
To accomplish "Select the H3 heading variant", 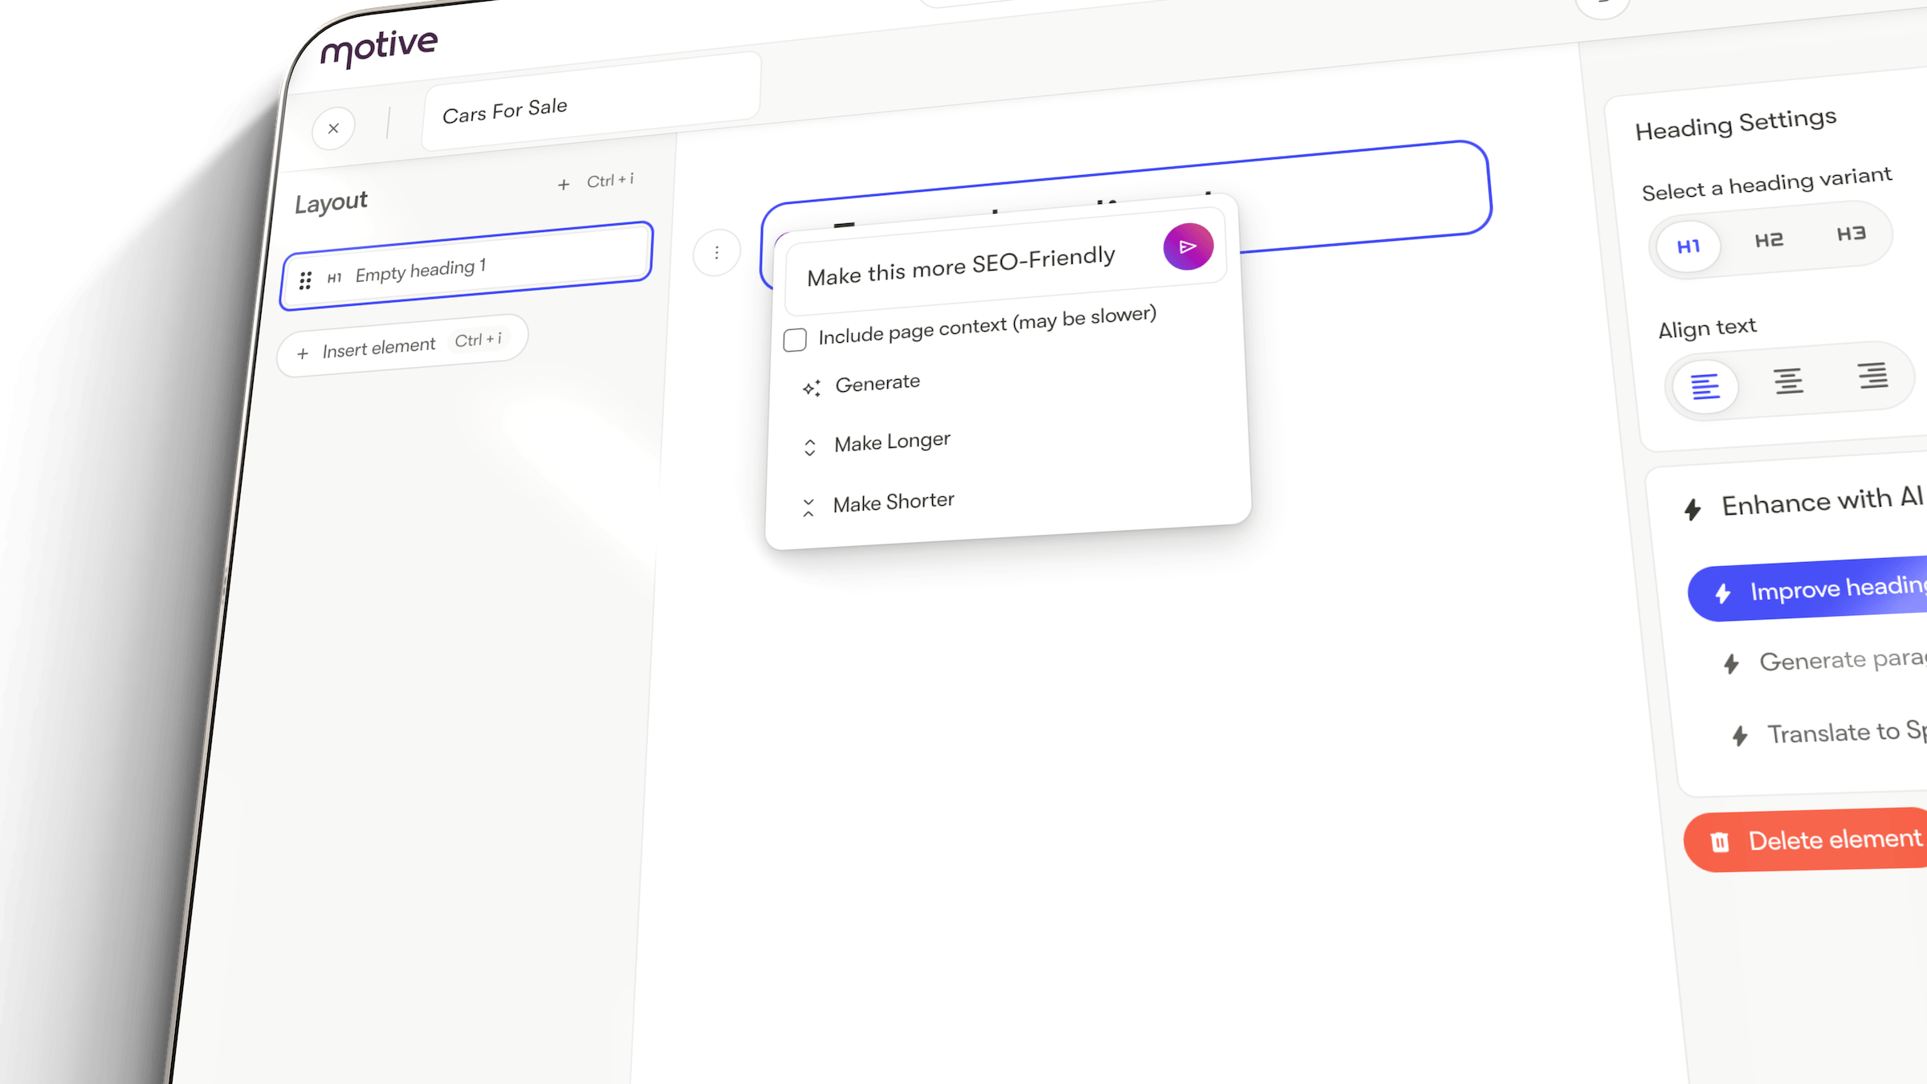I will tap(1851, 234).
